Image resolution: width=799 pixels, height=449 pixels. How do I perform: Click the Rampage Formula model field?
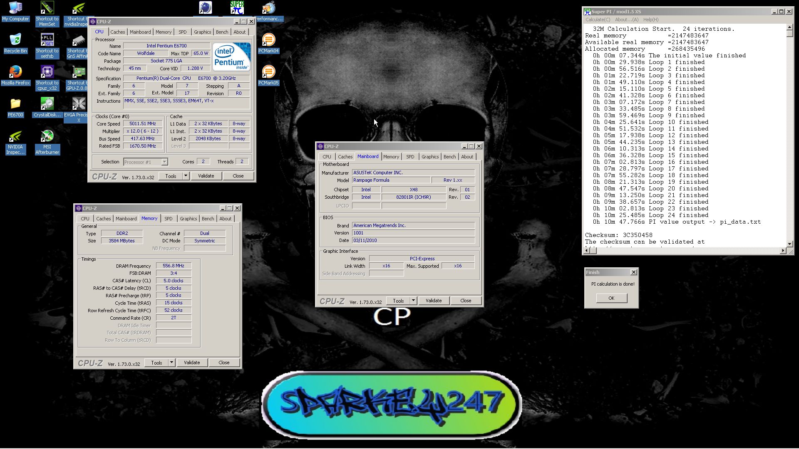[x=391, y=180]
